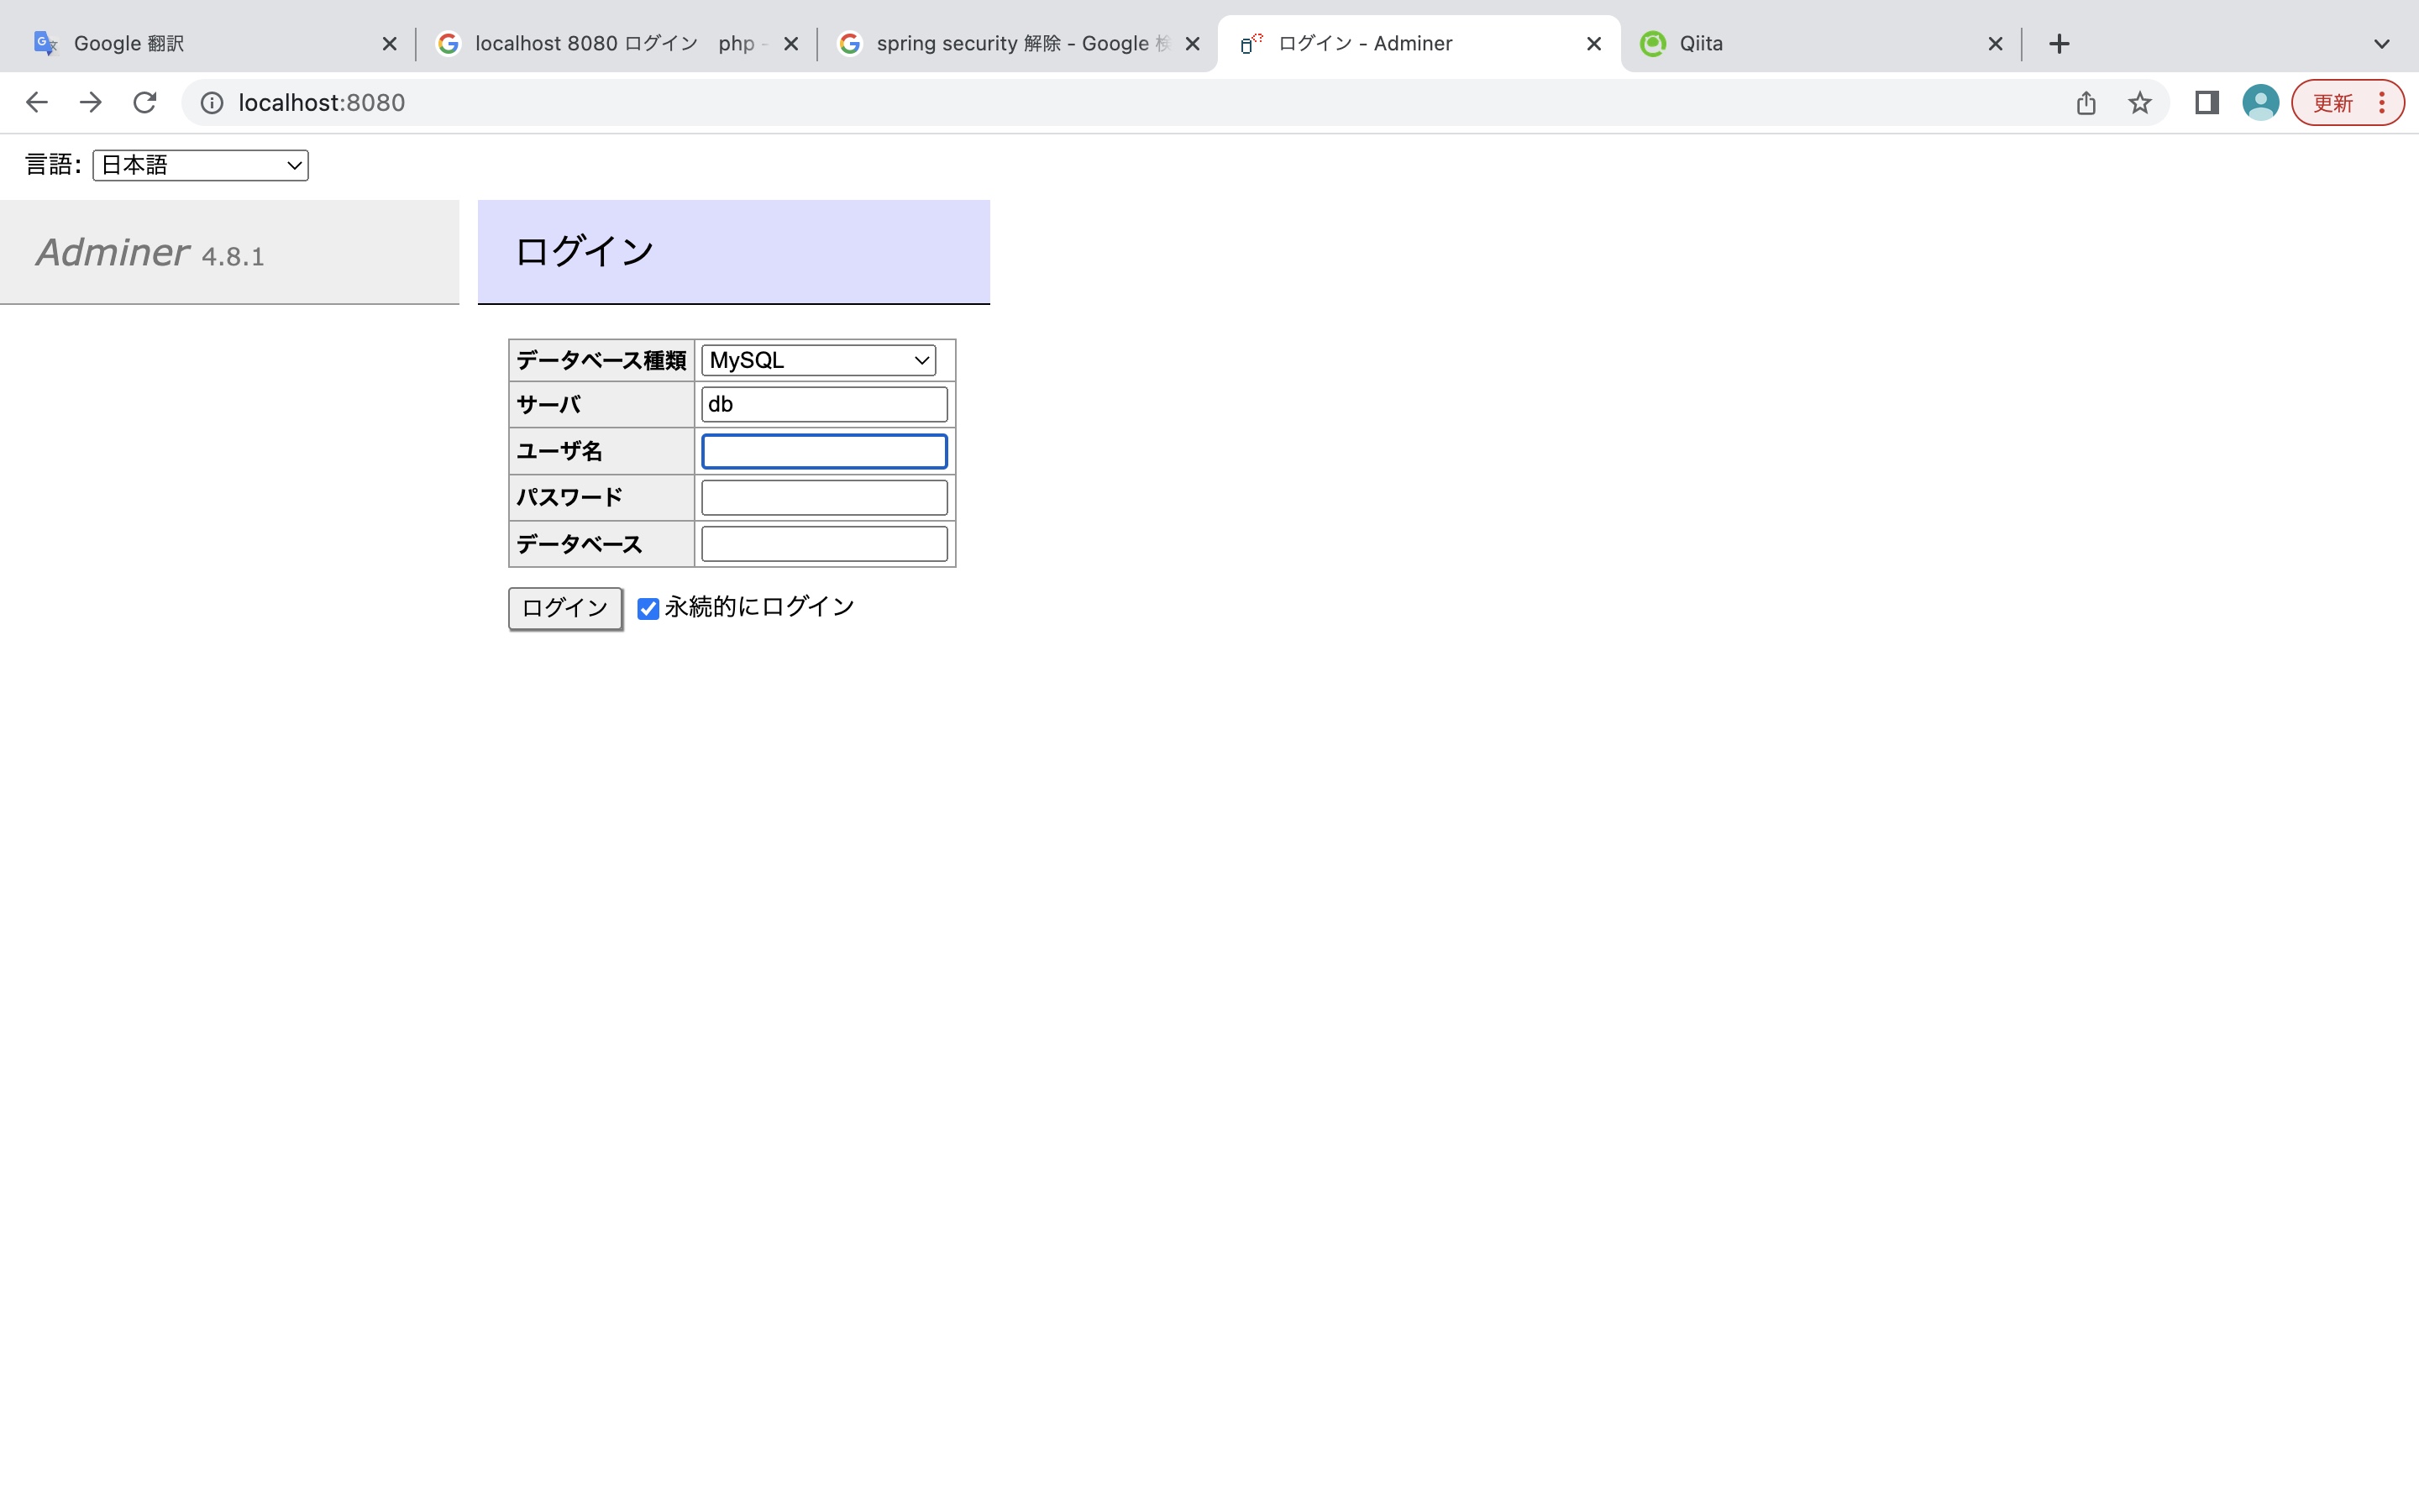
Task: Toggle the 永続的にログイン checkbox
Action: (x=648, y=608)
